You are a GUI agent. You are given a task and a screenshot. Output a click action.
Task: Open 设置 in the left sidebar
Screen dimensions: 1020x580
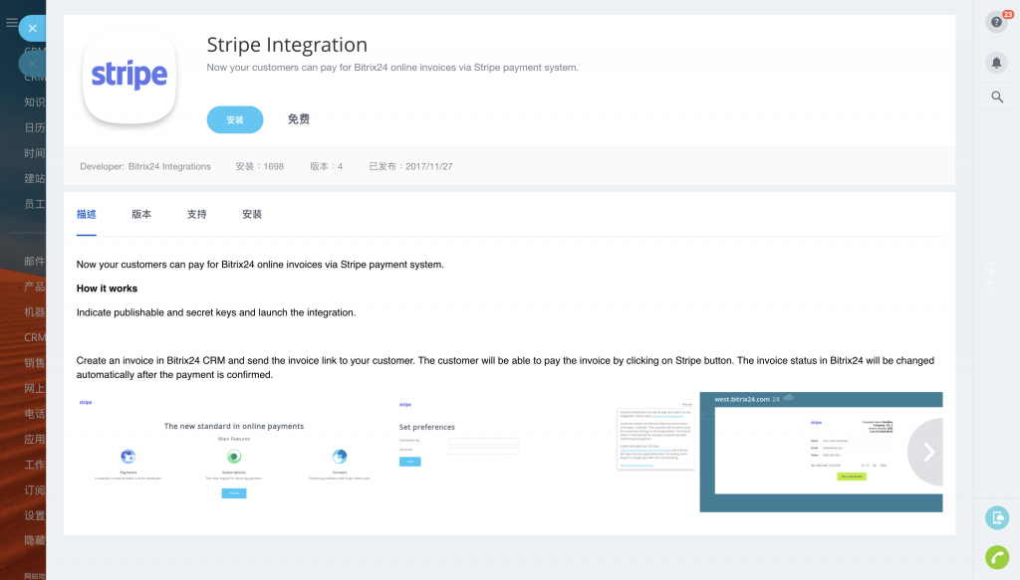tap(34, 515)
